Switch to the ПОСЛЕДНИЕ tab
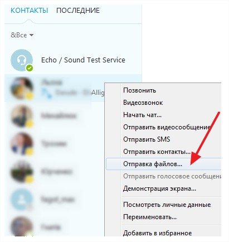The image size is (229, 242). point(78,11)
